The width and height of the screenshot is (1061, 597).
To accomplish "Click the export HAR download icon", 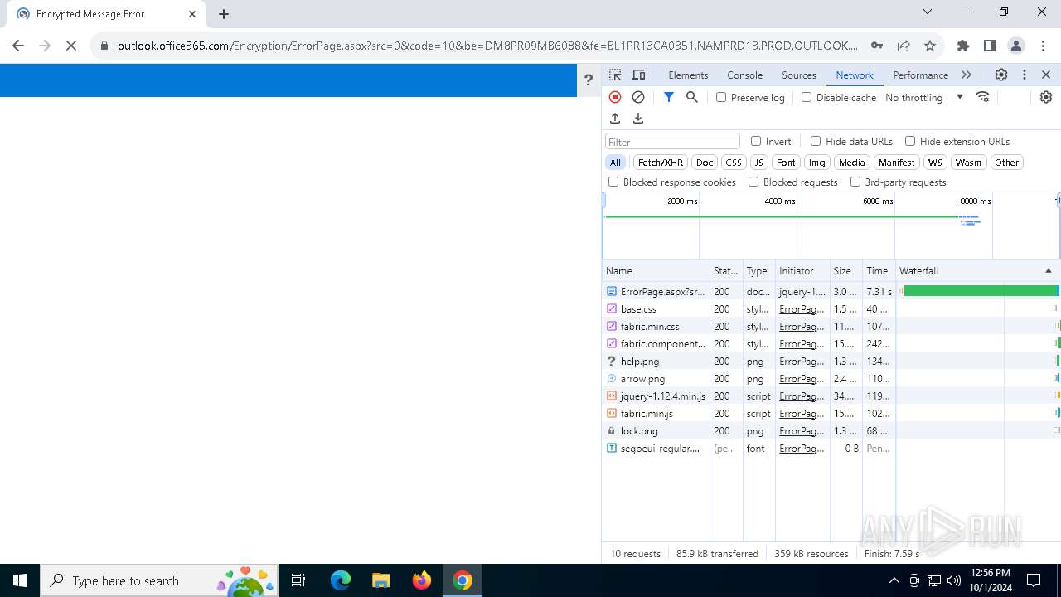I will pos(638,119).
